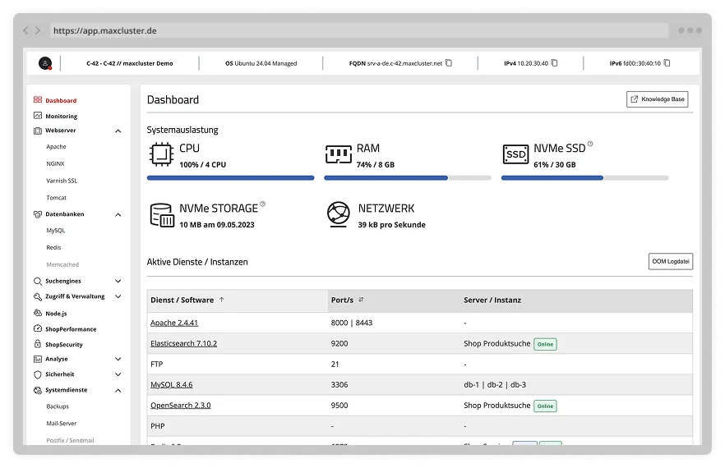Click the ShopSecurity lock icon

[x=38, y=344]
